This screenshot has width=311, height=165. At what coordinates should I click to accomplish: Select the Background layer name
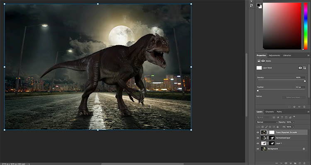[x=273, y=149]
